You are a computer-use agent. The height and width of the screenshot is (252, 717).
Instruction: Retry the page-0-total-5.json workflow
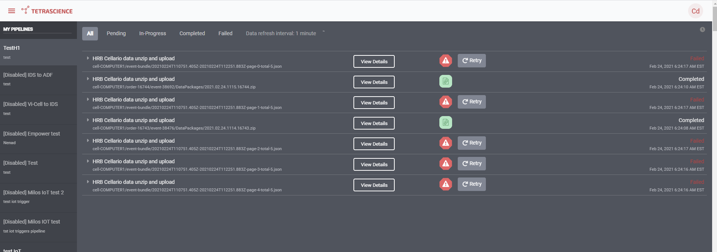472,61
